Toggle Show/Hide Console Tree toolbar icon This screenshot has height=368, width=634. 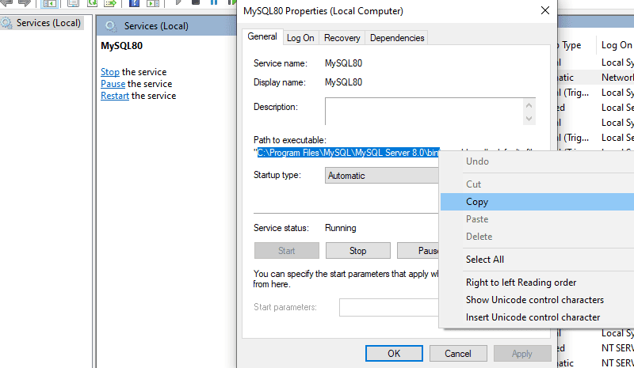click(50, 3)
